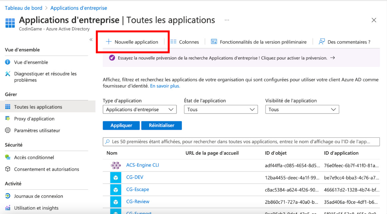This screenshot has height=214, width=387.
Task: Expand the État de l'application selector
Action: 221,109
